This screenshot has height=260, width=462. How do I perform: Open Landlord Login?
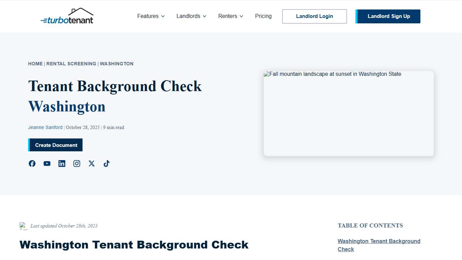(314, 16)
